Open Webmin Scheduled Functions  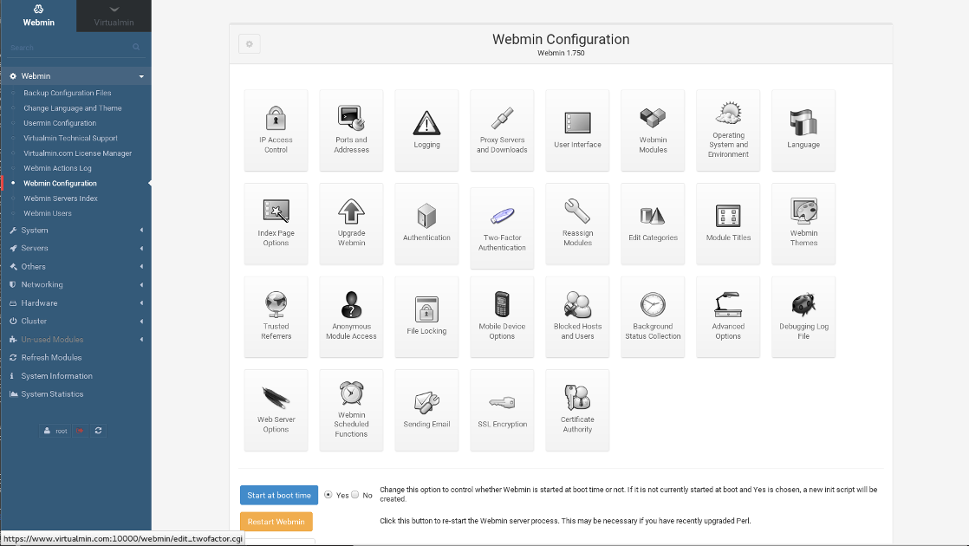351,410
